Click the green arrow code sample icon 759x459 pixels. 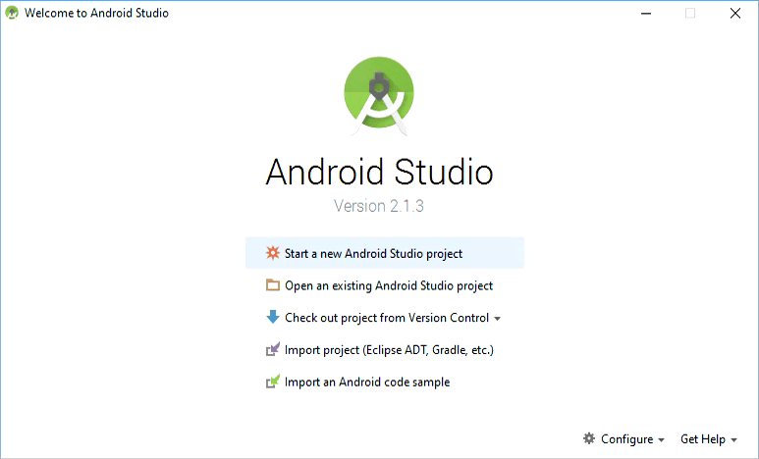(273, 382)
